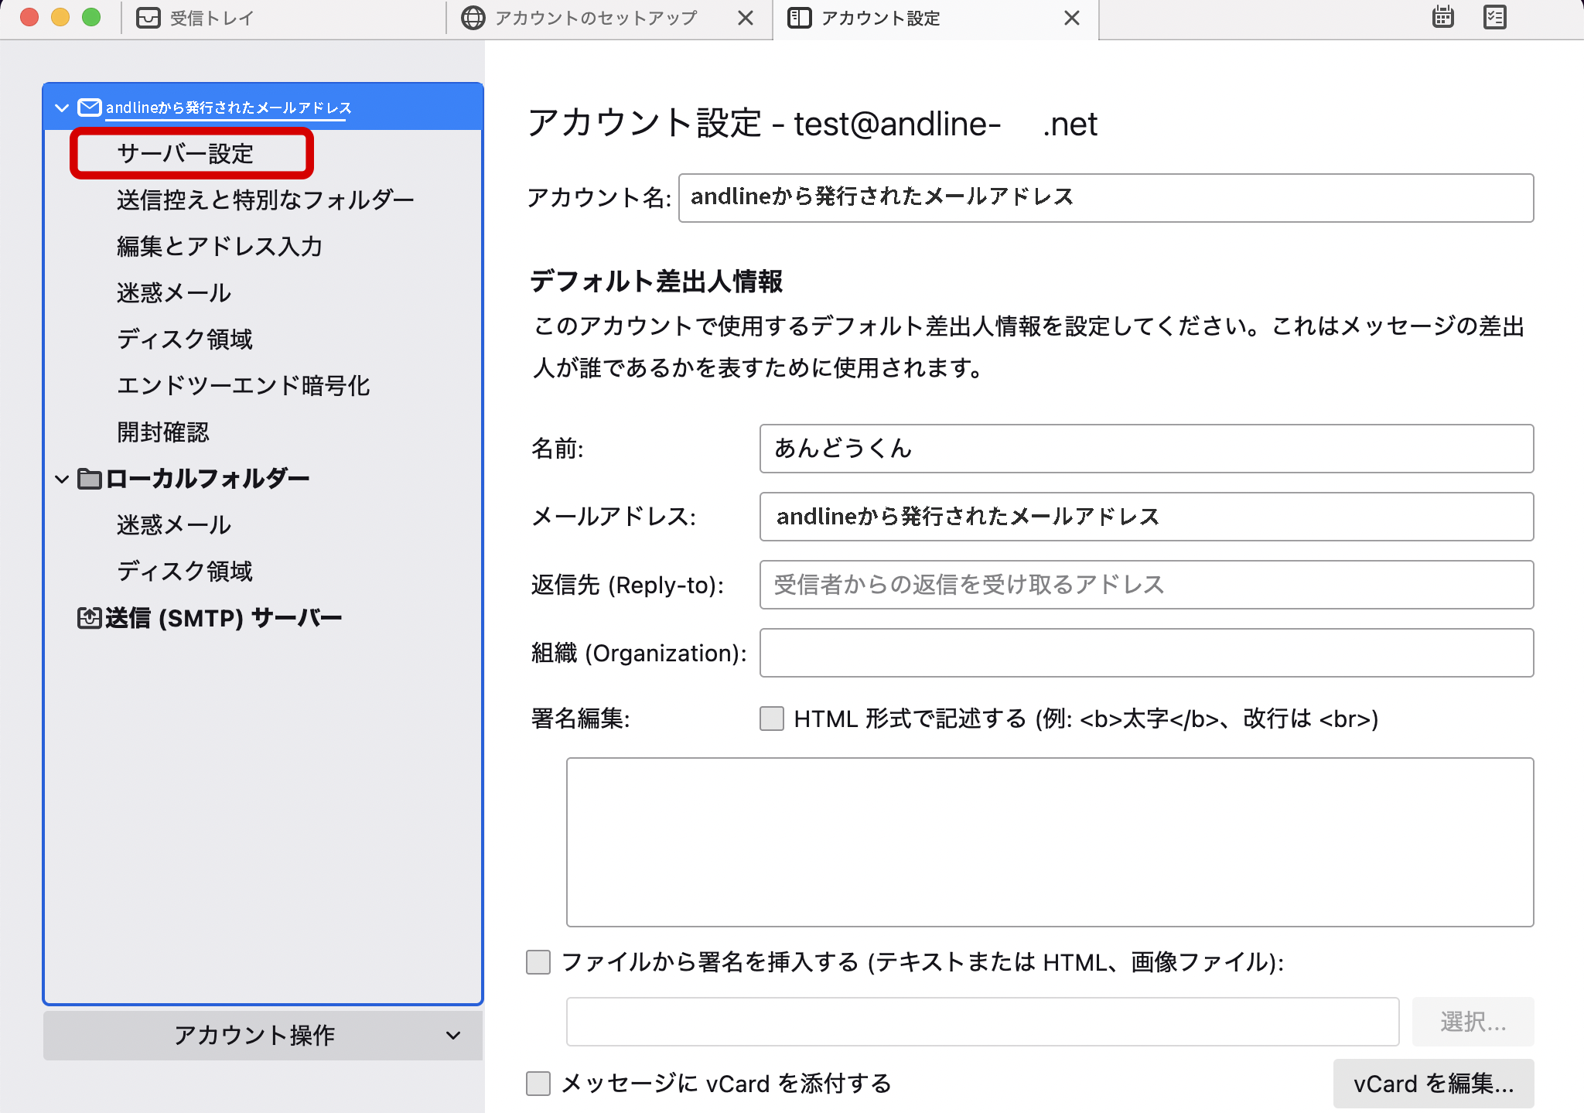This screenshot has width=1584, height=1113.
Task: Click the inbox tray icon on the first tab
Action: pyautogui.click(x=148, y=18)
